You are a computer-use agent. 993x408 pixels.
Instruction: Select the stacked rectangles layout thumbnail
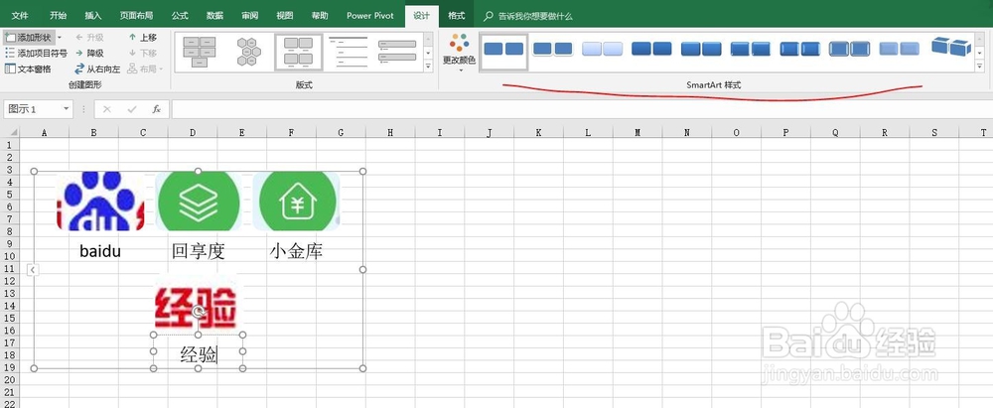point(199,52)
